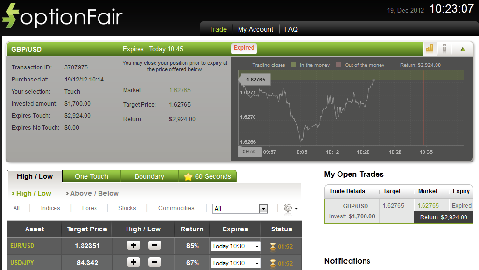Click the USD/JPY asset name

[x=22, y=262]
